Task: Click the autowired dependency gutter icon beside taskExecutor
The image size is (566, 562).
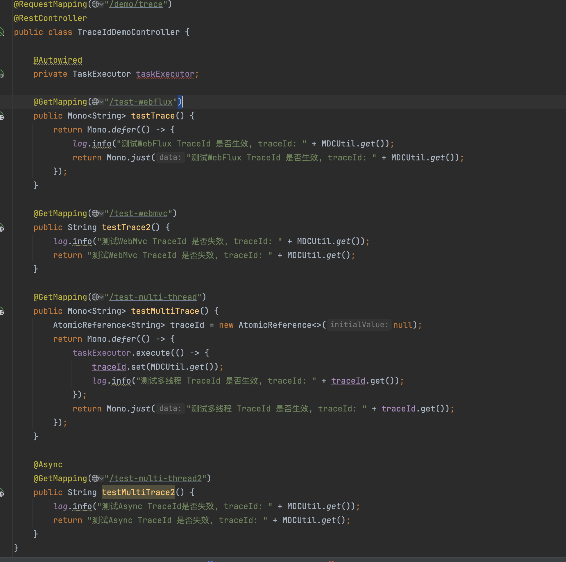Action: [2, 74]
